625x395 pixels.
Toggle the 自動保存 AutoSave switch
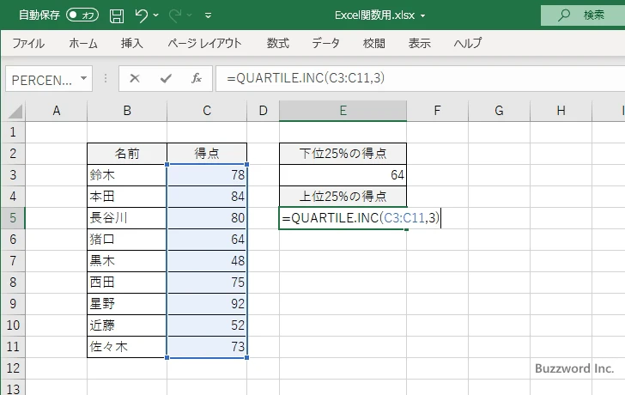(x=82, y=15)
